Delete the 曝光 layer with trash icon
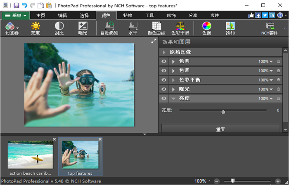The image size is (289, 185). (278, 89)
